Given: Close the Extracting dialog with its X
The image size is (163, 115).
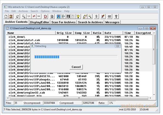Looking at the screenshot, I should 118,46.
